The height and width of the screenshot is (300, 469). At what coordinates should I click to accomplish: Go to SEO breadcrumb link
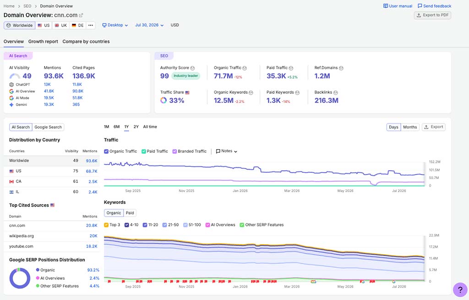pyautogui.click(x=27, y=6)
